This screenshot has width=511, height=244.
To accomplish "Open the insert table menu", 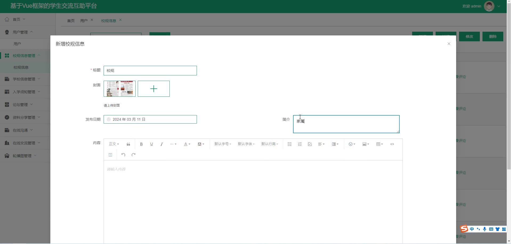I will coord(380,144).
